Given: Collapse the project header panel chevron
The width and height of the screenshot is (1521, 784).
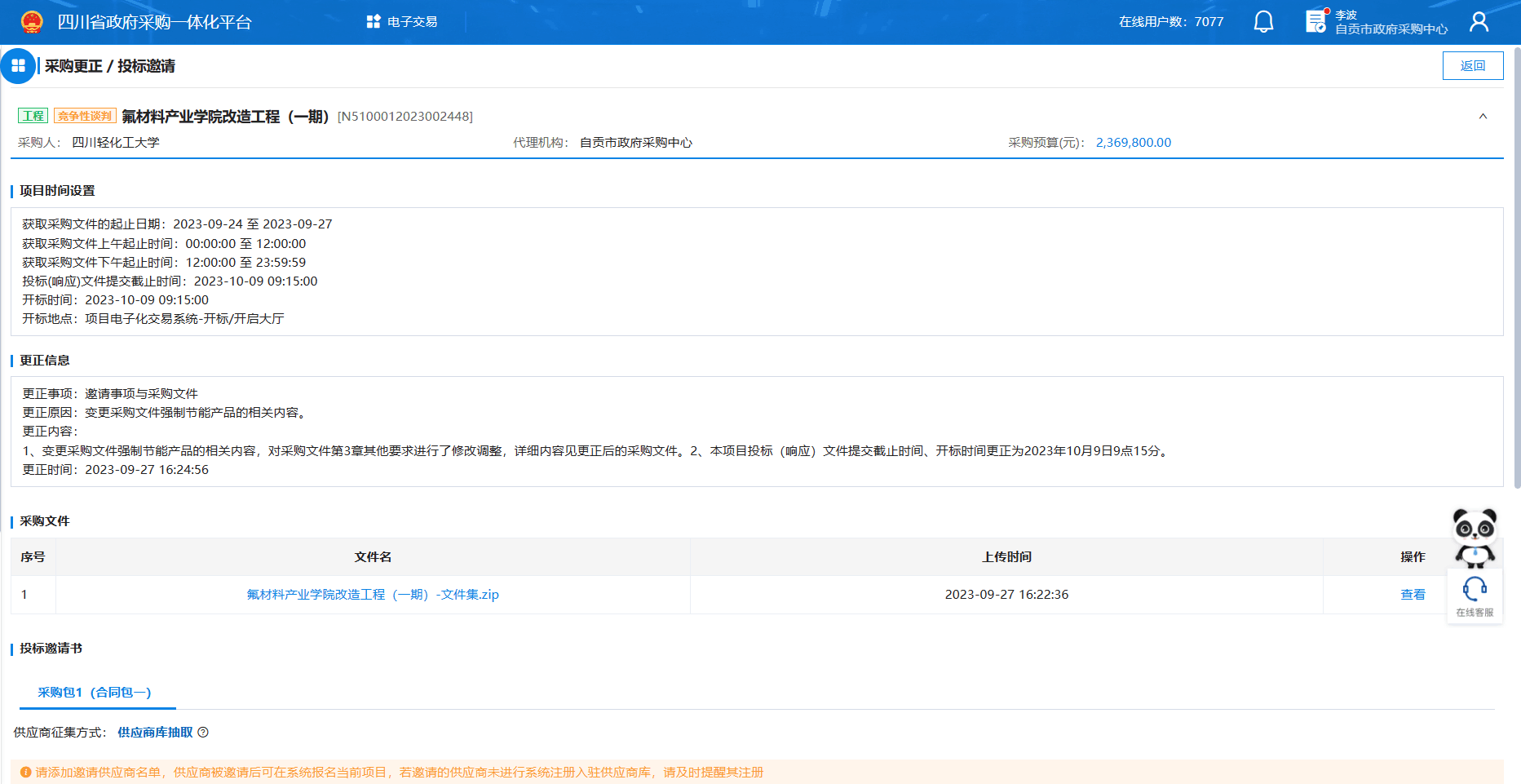Looking at the screenshot, I should pyautogui.click(x=1483, y=117).
